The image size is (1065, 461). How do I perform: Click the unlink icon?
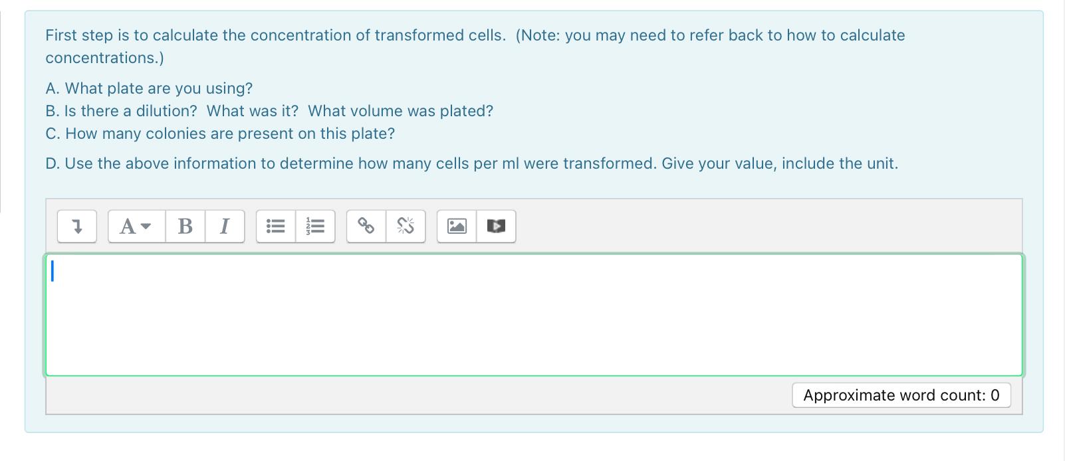[406, 227]
